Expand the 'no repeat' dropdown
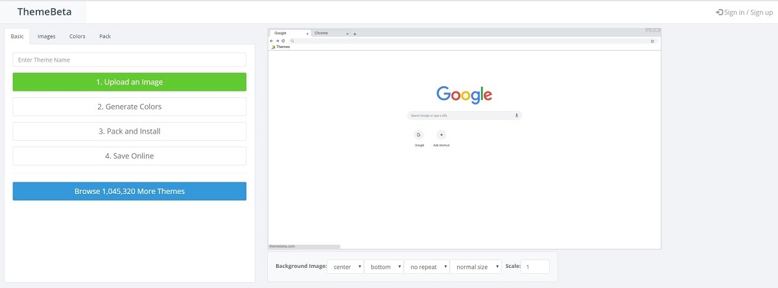 (426, 267)
